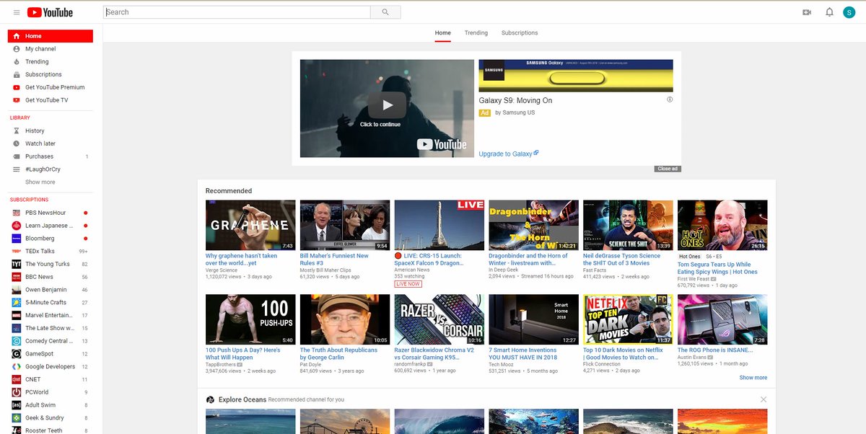Screen dimensions: 866x434
Task: Open the George Carlin video thumbnail
Action: click(x=345, y=319)
